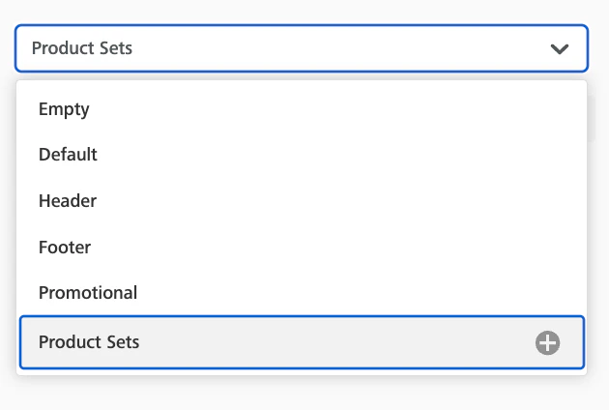609x410 pixels.
Task: Choose the Promotional entry
Action: pyautogui.click(x=88, y=292)
